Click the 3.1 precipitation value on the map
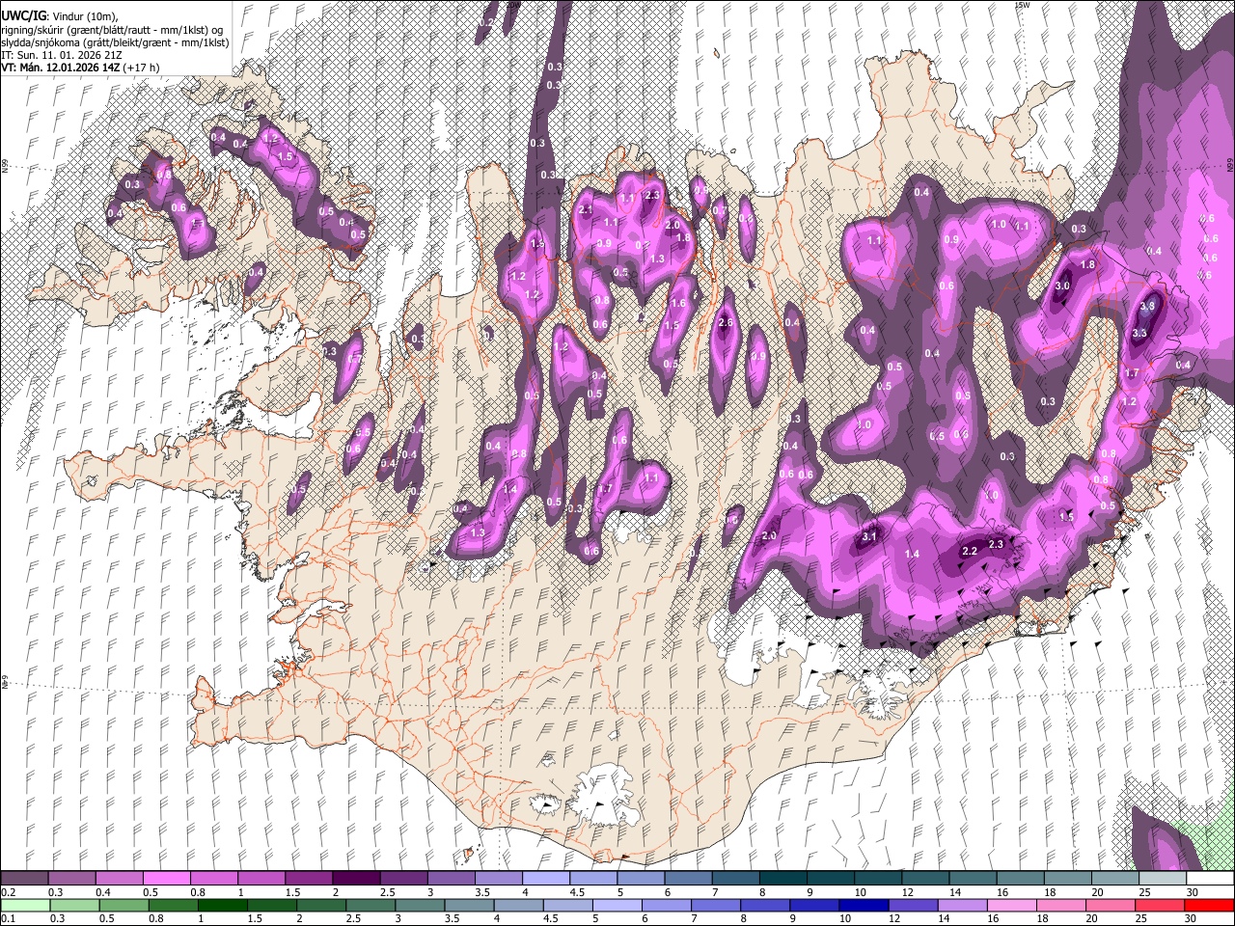This screenshot has height=926, width=1235. [x=869, y=537]
